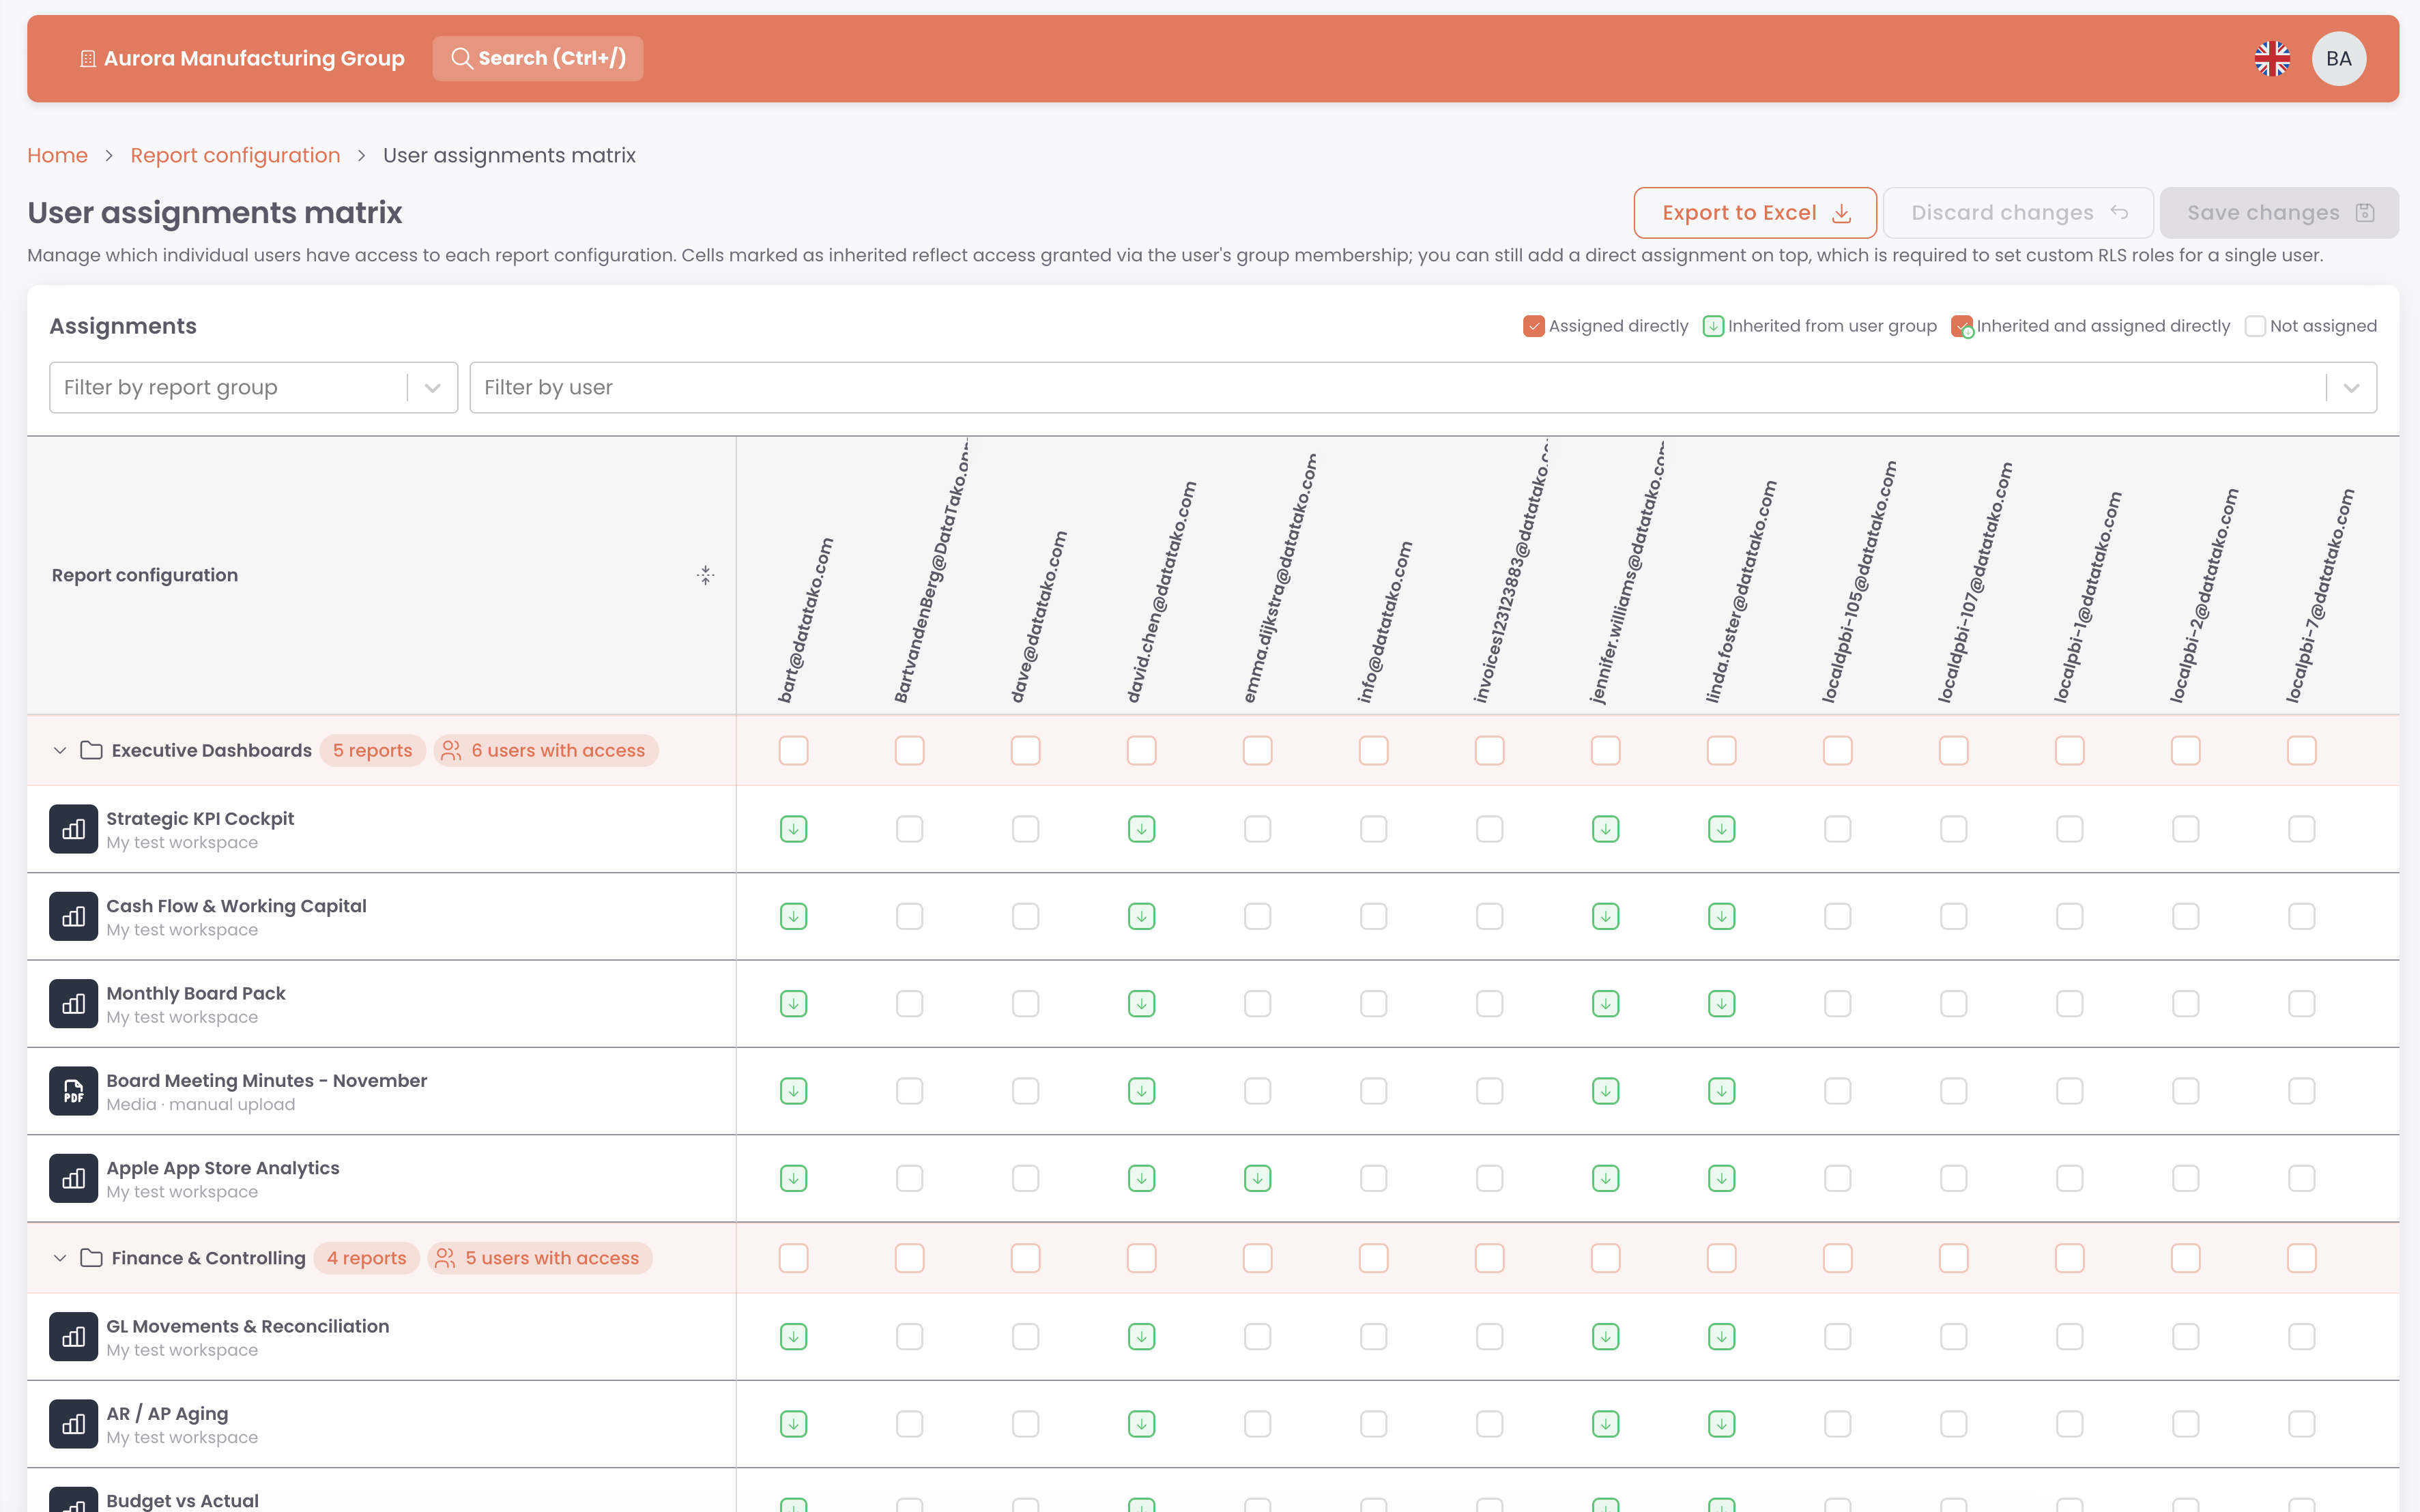This screenshot has width=2420, height=1512.
Task: Toggle Board Meeting Minutes for jennifer.williams
Action: point(1605,1091)
